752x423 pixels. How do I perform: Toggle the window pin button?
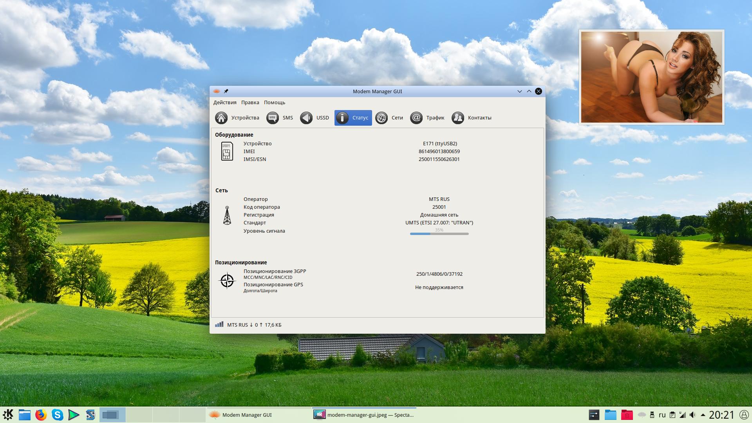tap(226, 91)
